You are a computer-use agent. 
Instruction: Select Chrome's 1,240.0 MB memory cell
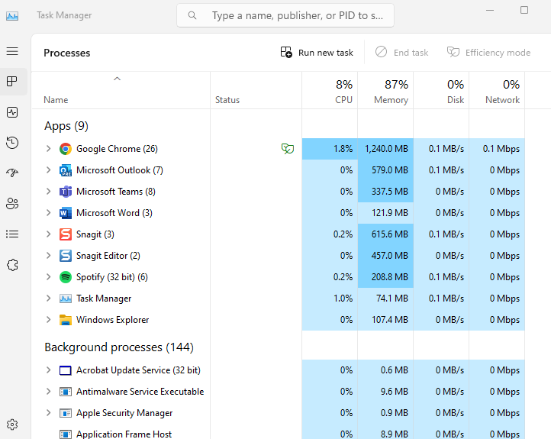coord(385,149)
